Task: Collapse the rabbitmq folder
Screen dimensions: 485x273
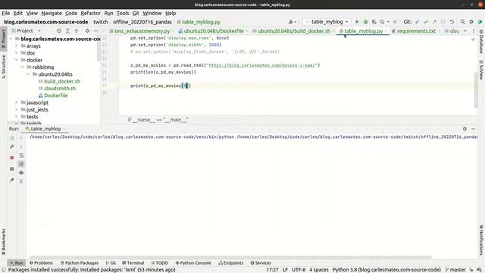Action: pos(22,67)
